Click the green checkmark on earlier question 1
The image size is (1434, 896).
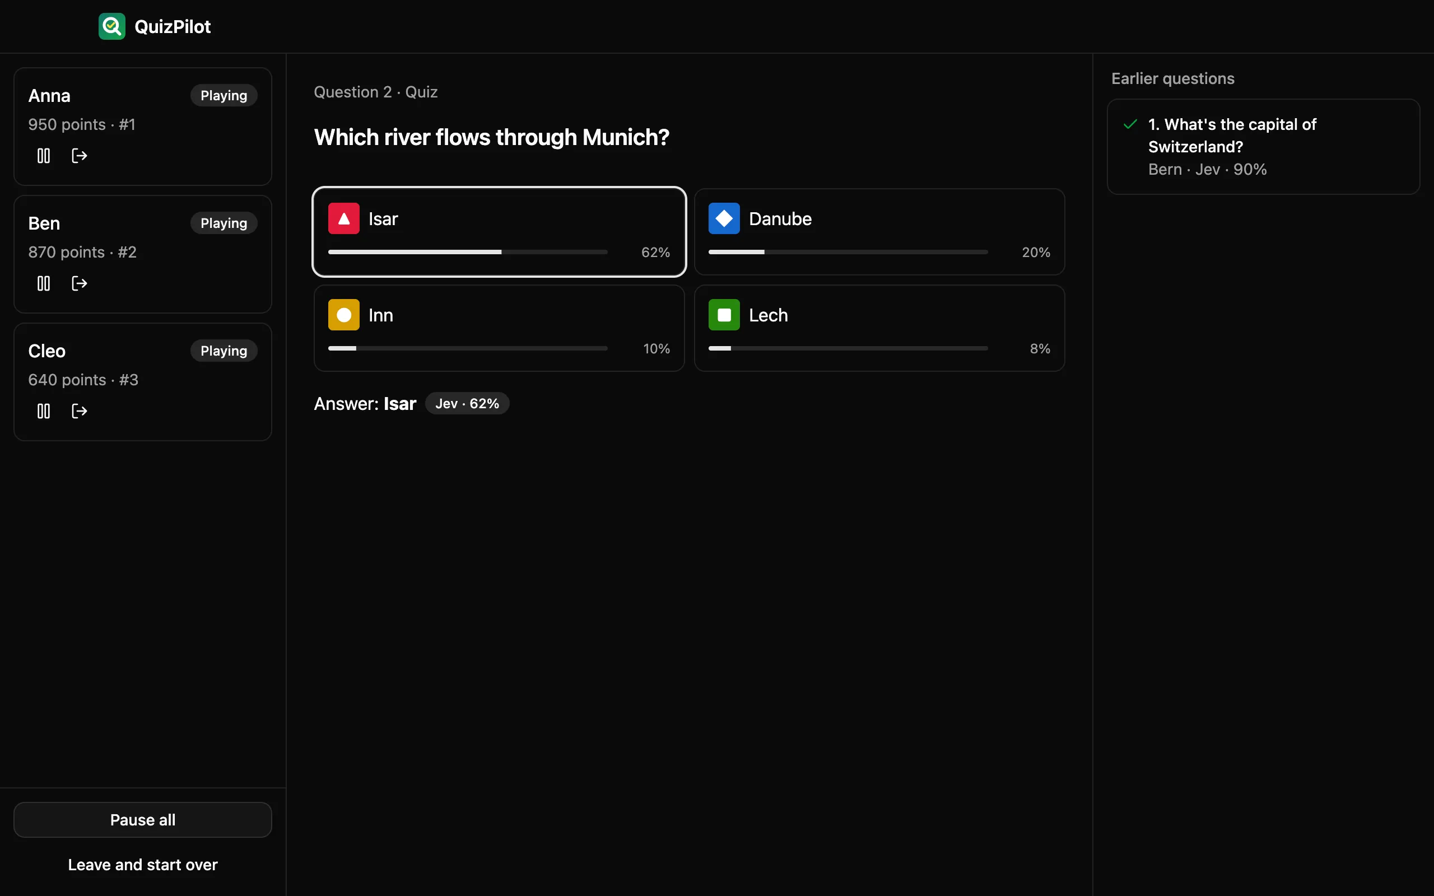pos(1130,124)
